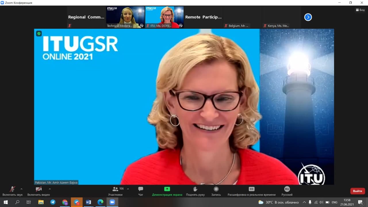Open the Telegram icon with the notification badge
The image size is (368, 207).
coord(77,202)
